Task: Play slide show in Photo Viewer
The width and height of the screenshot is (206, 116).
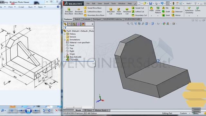Action: [28, 111]
